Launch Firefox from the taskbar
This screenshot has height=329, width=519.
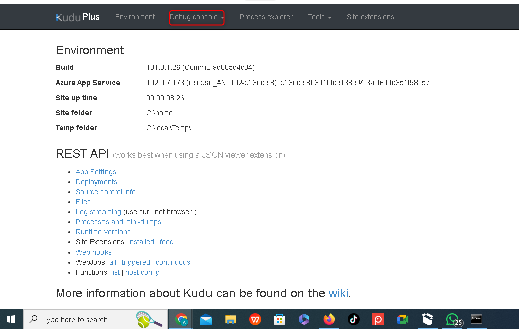tap(329, 319)
